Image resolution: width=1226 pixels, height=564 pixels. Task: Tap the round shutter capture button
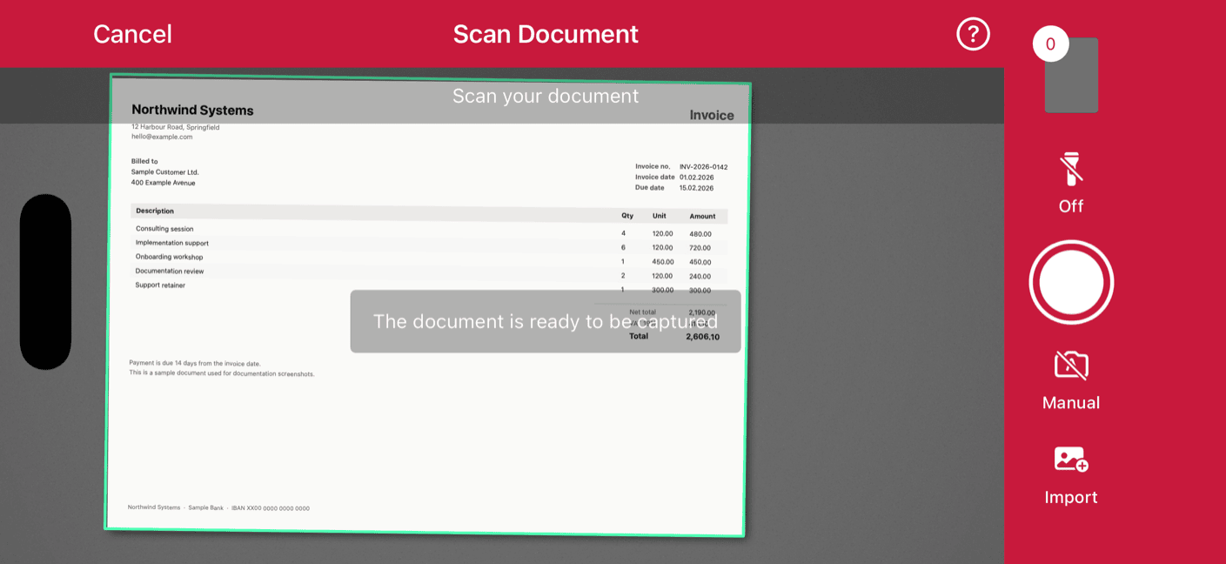click(1071, 282)
